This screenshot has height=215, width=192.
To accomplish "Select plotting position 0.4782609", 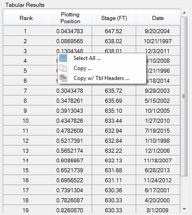I will pyautogui.click(x=70, y=130).
